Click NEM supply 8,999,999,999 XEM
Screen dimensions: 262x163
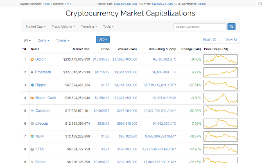pos(160,136)
